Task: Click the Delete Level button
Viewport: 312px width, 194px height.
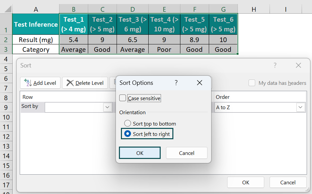Action: [x=85, y=83]
